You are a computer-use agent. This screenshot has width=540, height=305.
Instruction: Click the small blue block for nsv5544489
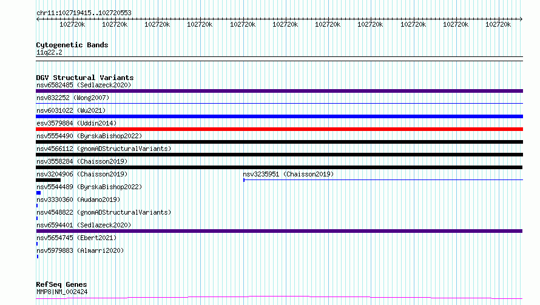(39, 193)
